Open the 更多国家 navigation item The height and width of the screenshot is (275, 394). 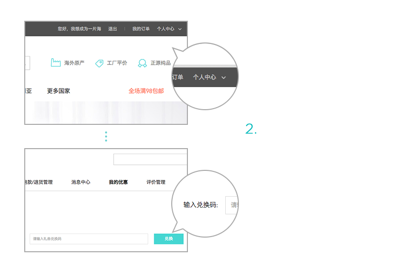click(x=59, y=91)
